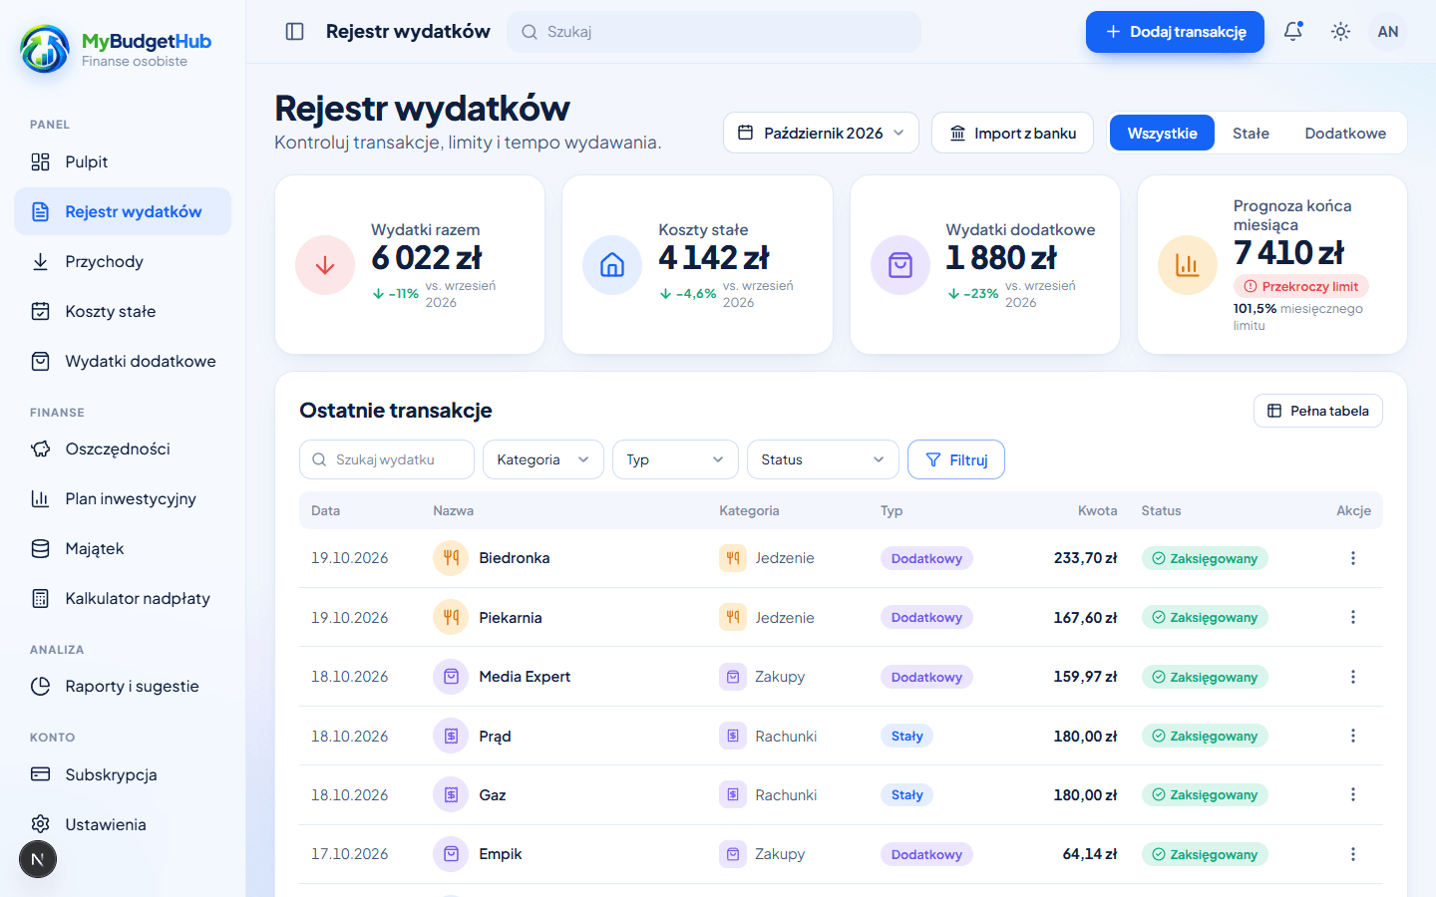Open Raporty i sugestie in the sidebar
The height and width of the screenshot is (897, 1436).
click(123, 686)
